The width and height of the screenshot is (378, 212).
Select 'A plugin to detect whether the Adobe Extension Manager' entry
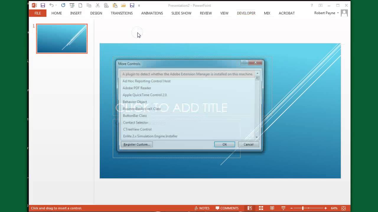pyautogui.click(x=188, y=74)
